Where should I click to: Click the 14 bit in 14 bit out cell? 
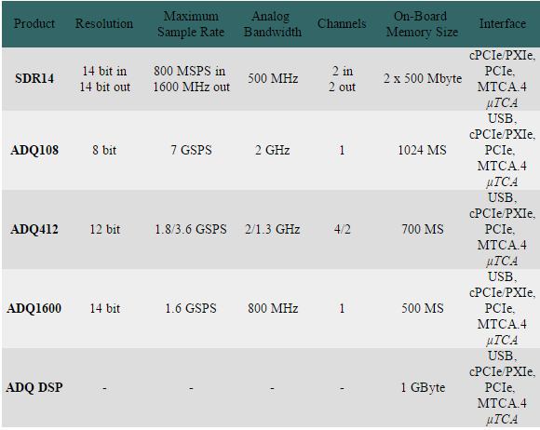click(x=104, y=79)
